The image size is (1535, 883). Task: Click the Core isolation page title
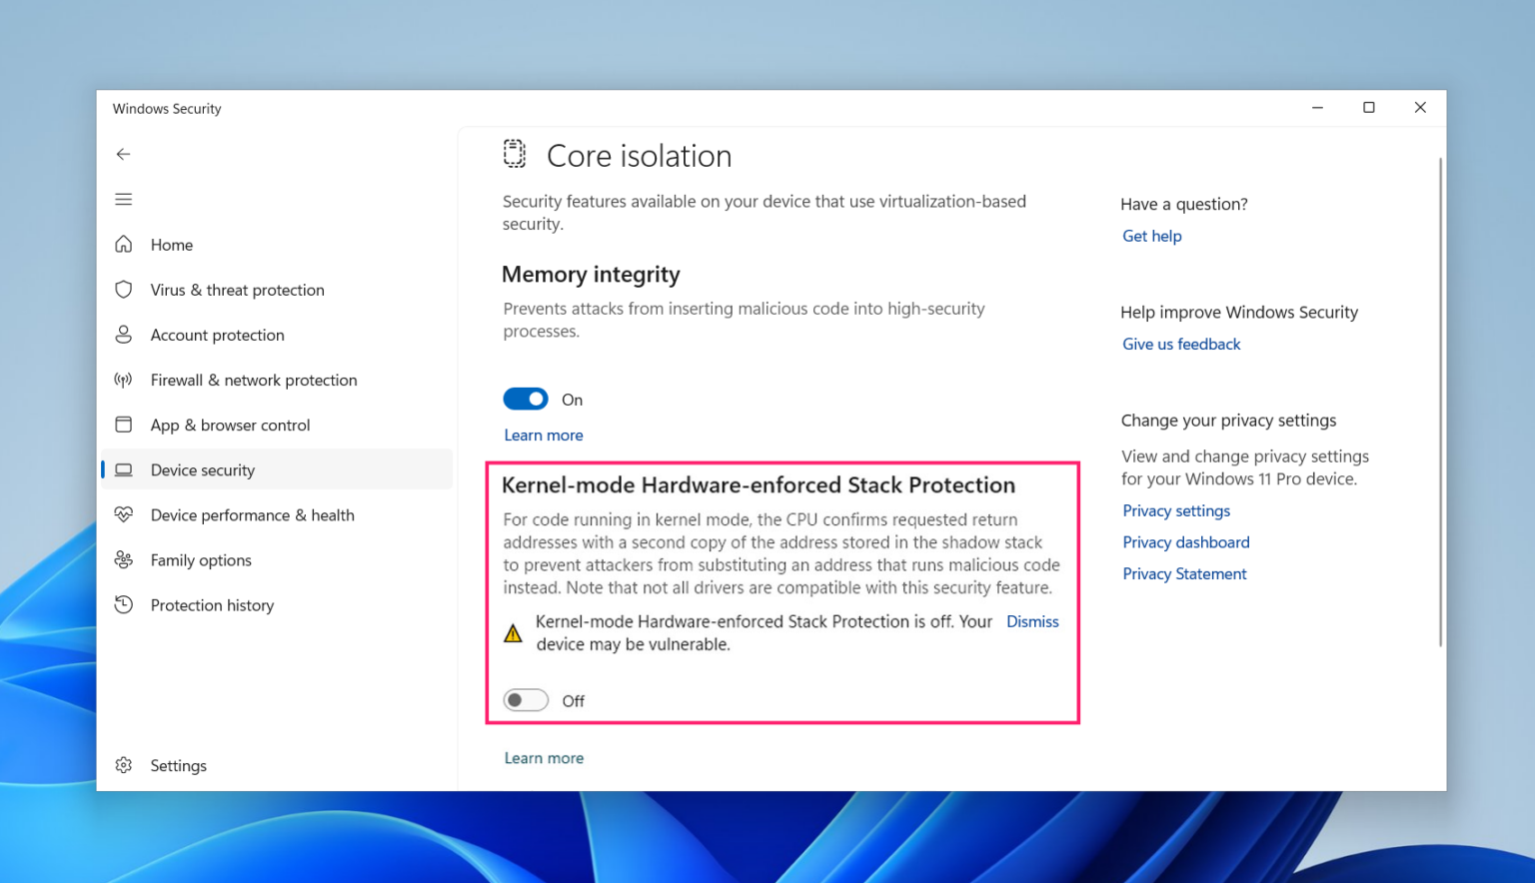click(639, 156)
